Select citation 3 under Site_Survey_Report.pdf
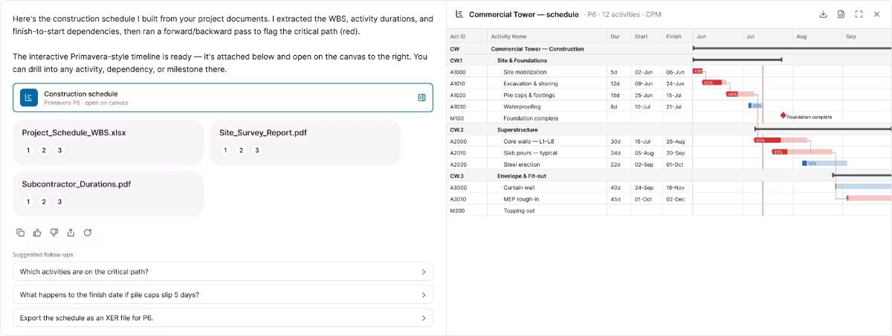 [257, 150]
